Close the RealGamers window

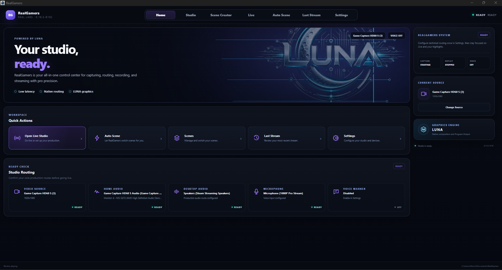(496, 3)
